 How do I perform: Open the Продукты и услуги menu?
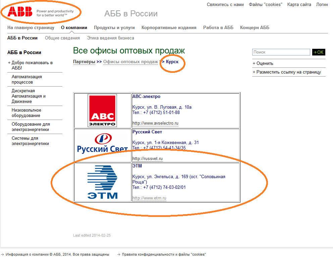(x=114, y=27)
